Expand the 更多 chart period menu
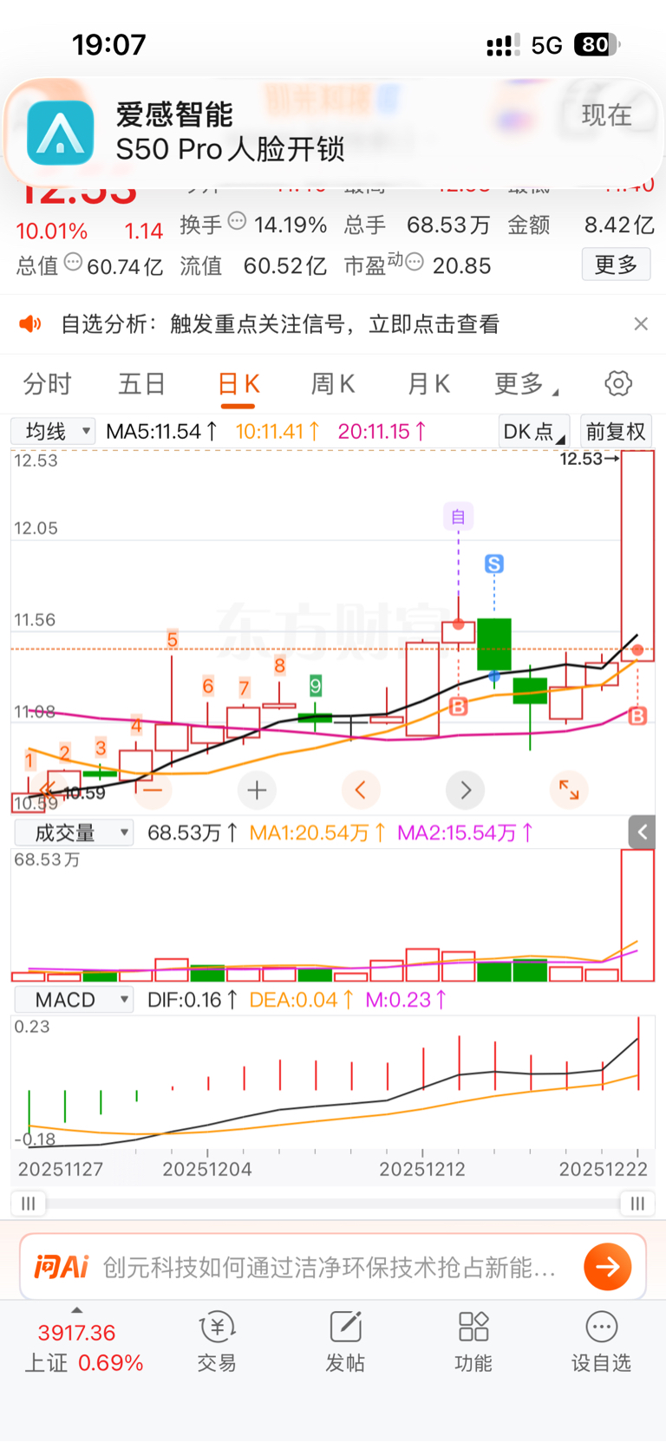This screenshot has height=1442, width=666. 526,383
